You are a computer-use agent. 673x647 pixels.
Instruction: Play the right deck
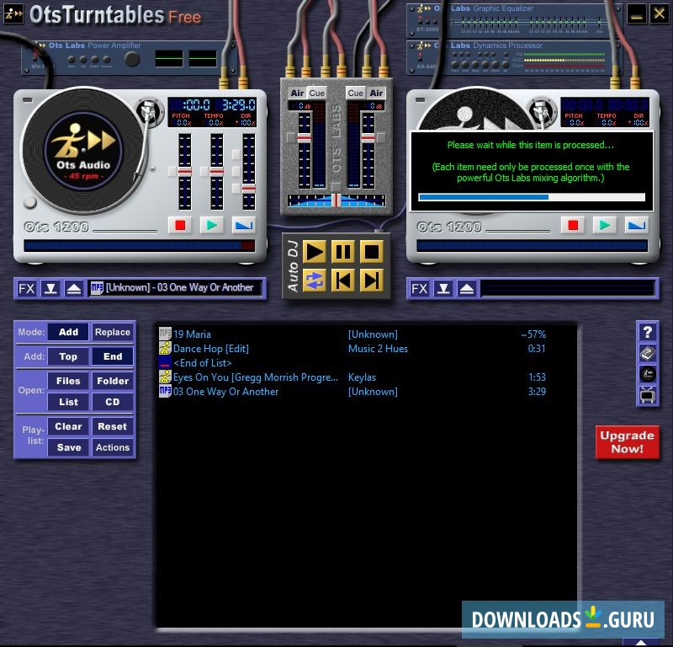604,225
